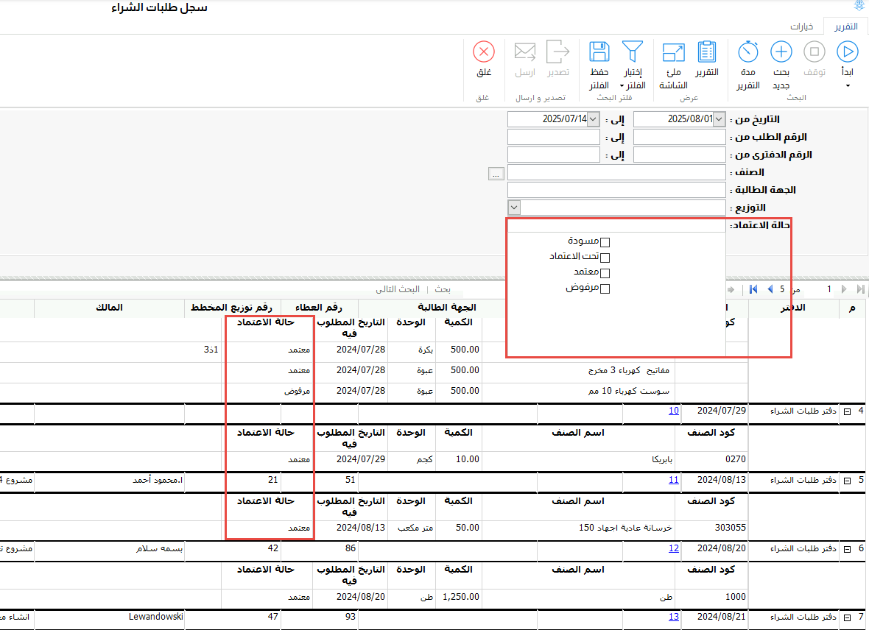Click the مرفوض status cell
The image size is (869, 630).
(297, 392)
